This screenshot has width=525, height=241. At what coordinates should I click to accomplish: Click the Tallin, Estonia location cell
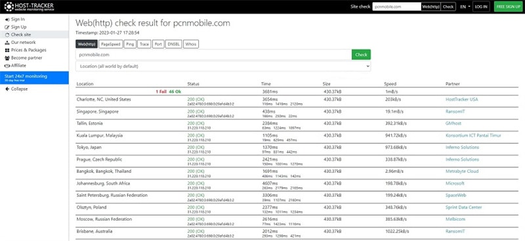tap(90, 123)
